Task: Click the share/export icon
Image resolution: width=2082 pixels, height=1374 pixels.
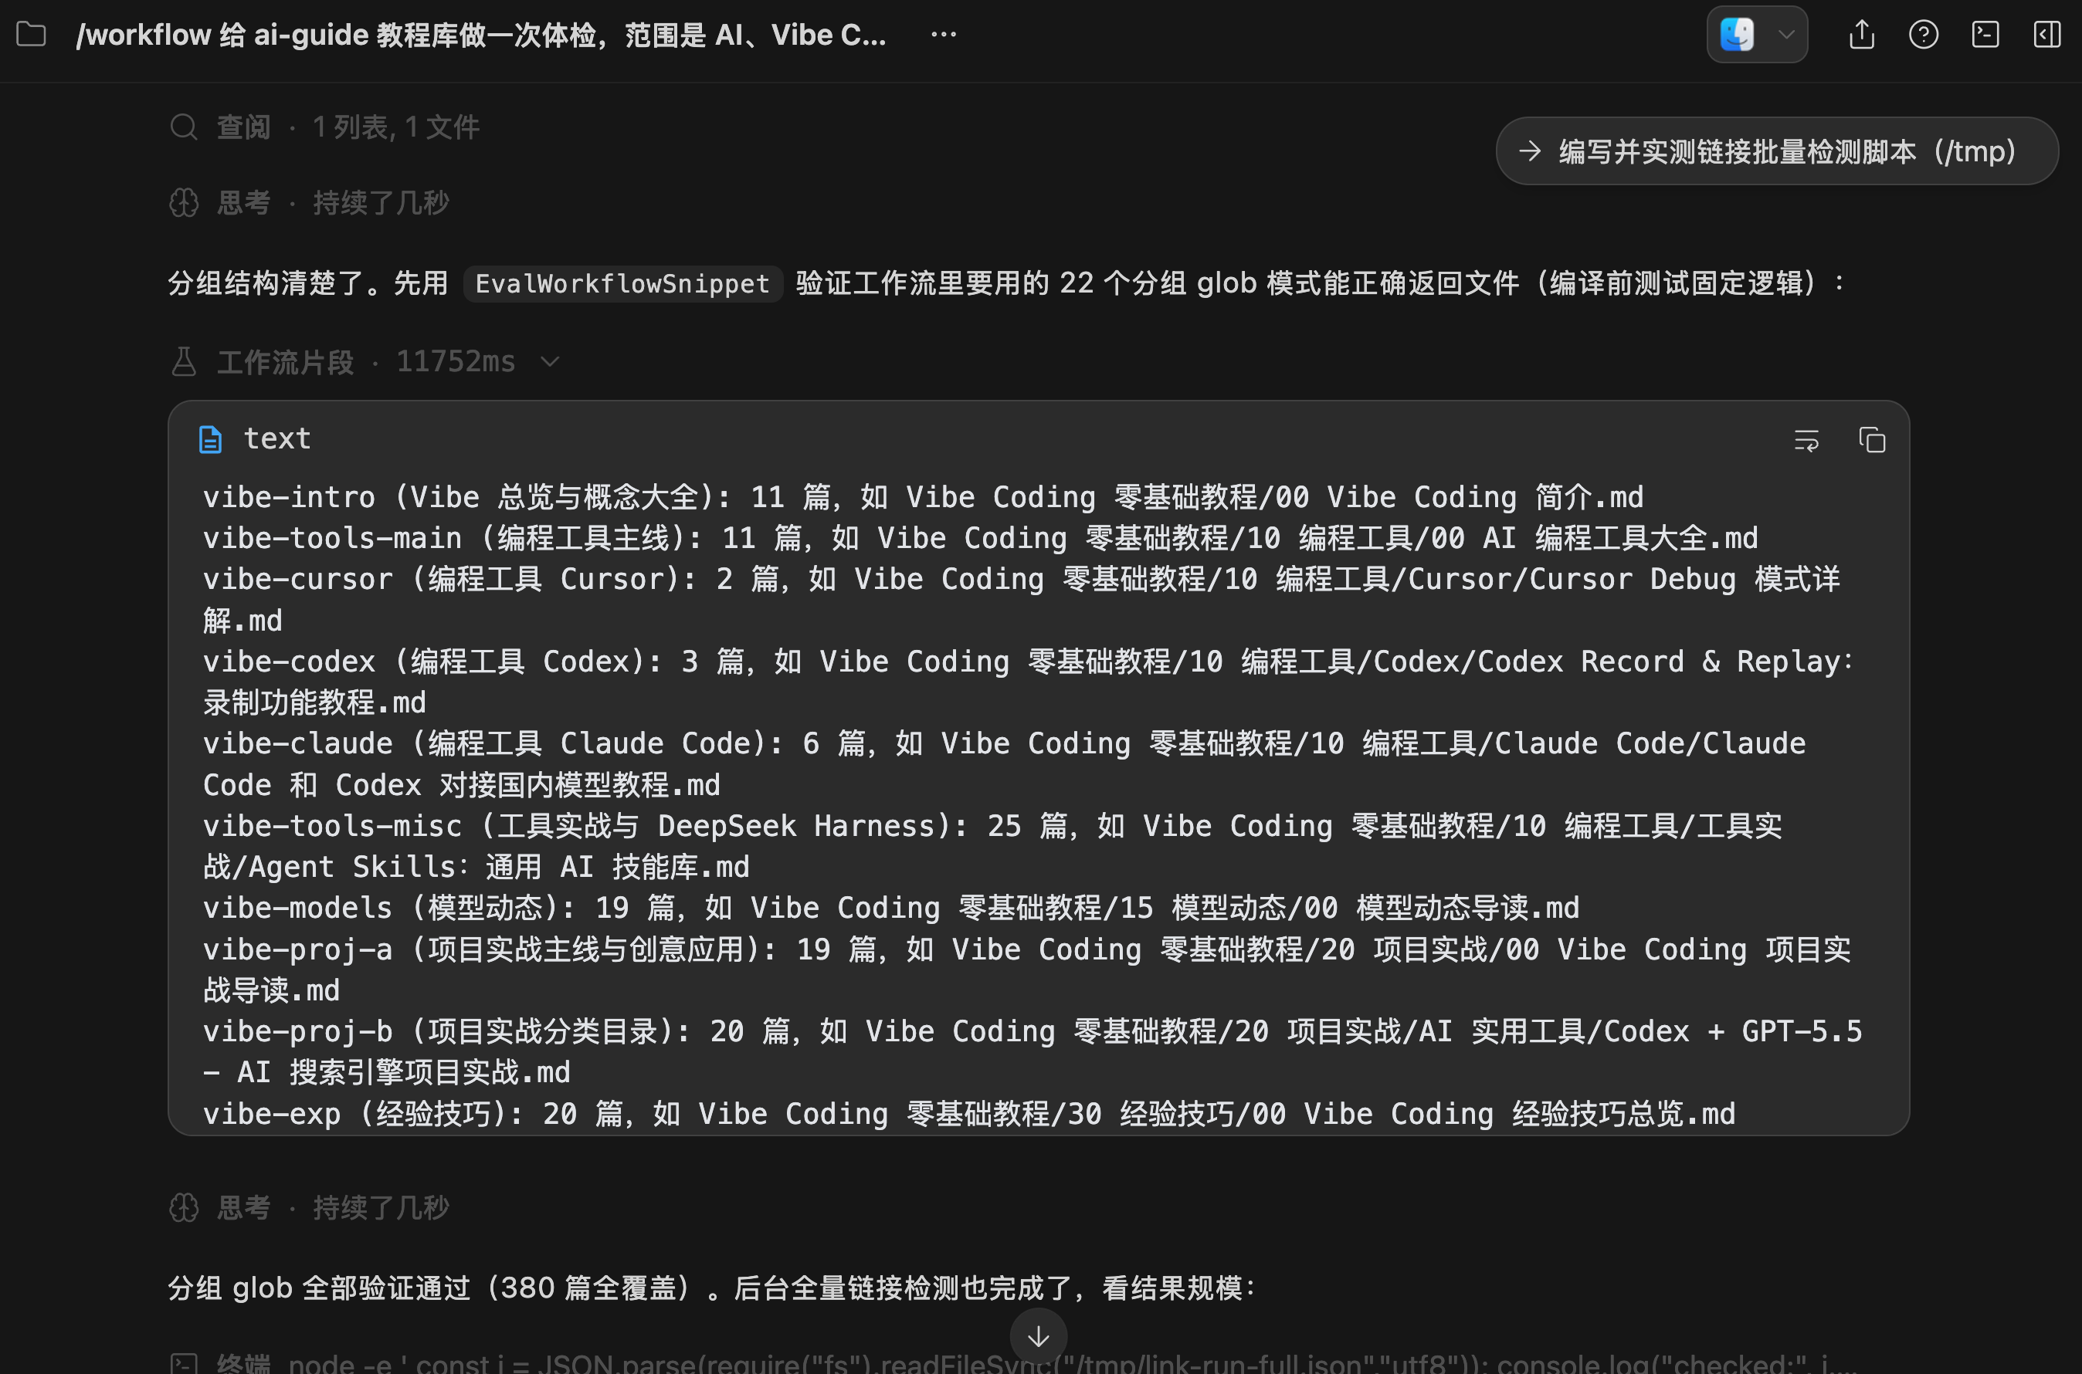Action: point(1862,34)
